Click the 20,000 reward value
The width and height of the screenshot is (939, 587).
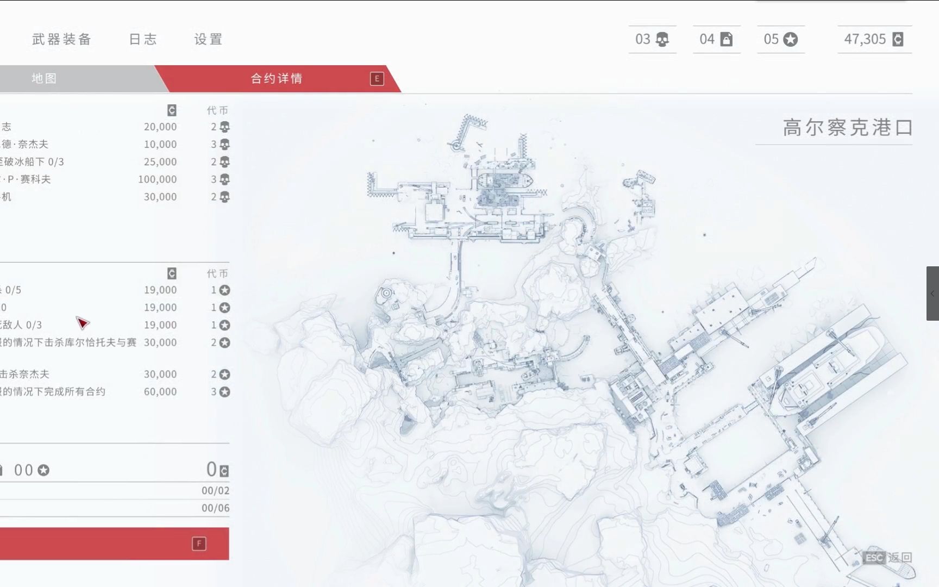(x=160, y=127)
